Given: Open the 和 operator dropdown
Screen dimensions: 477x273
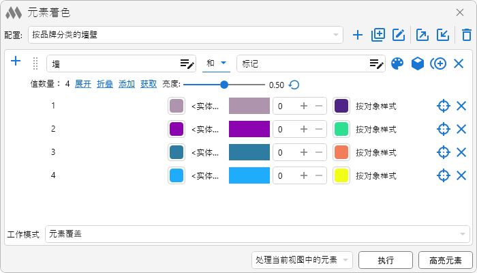Looking at the screenshot, I should 217,63.
